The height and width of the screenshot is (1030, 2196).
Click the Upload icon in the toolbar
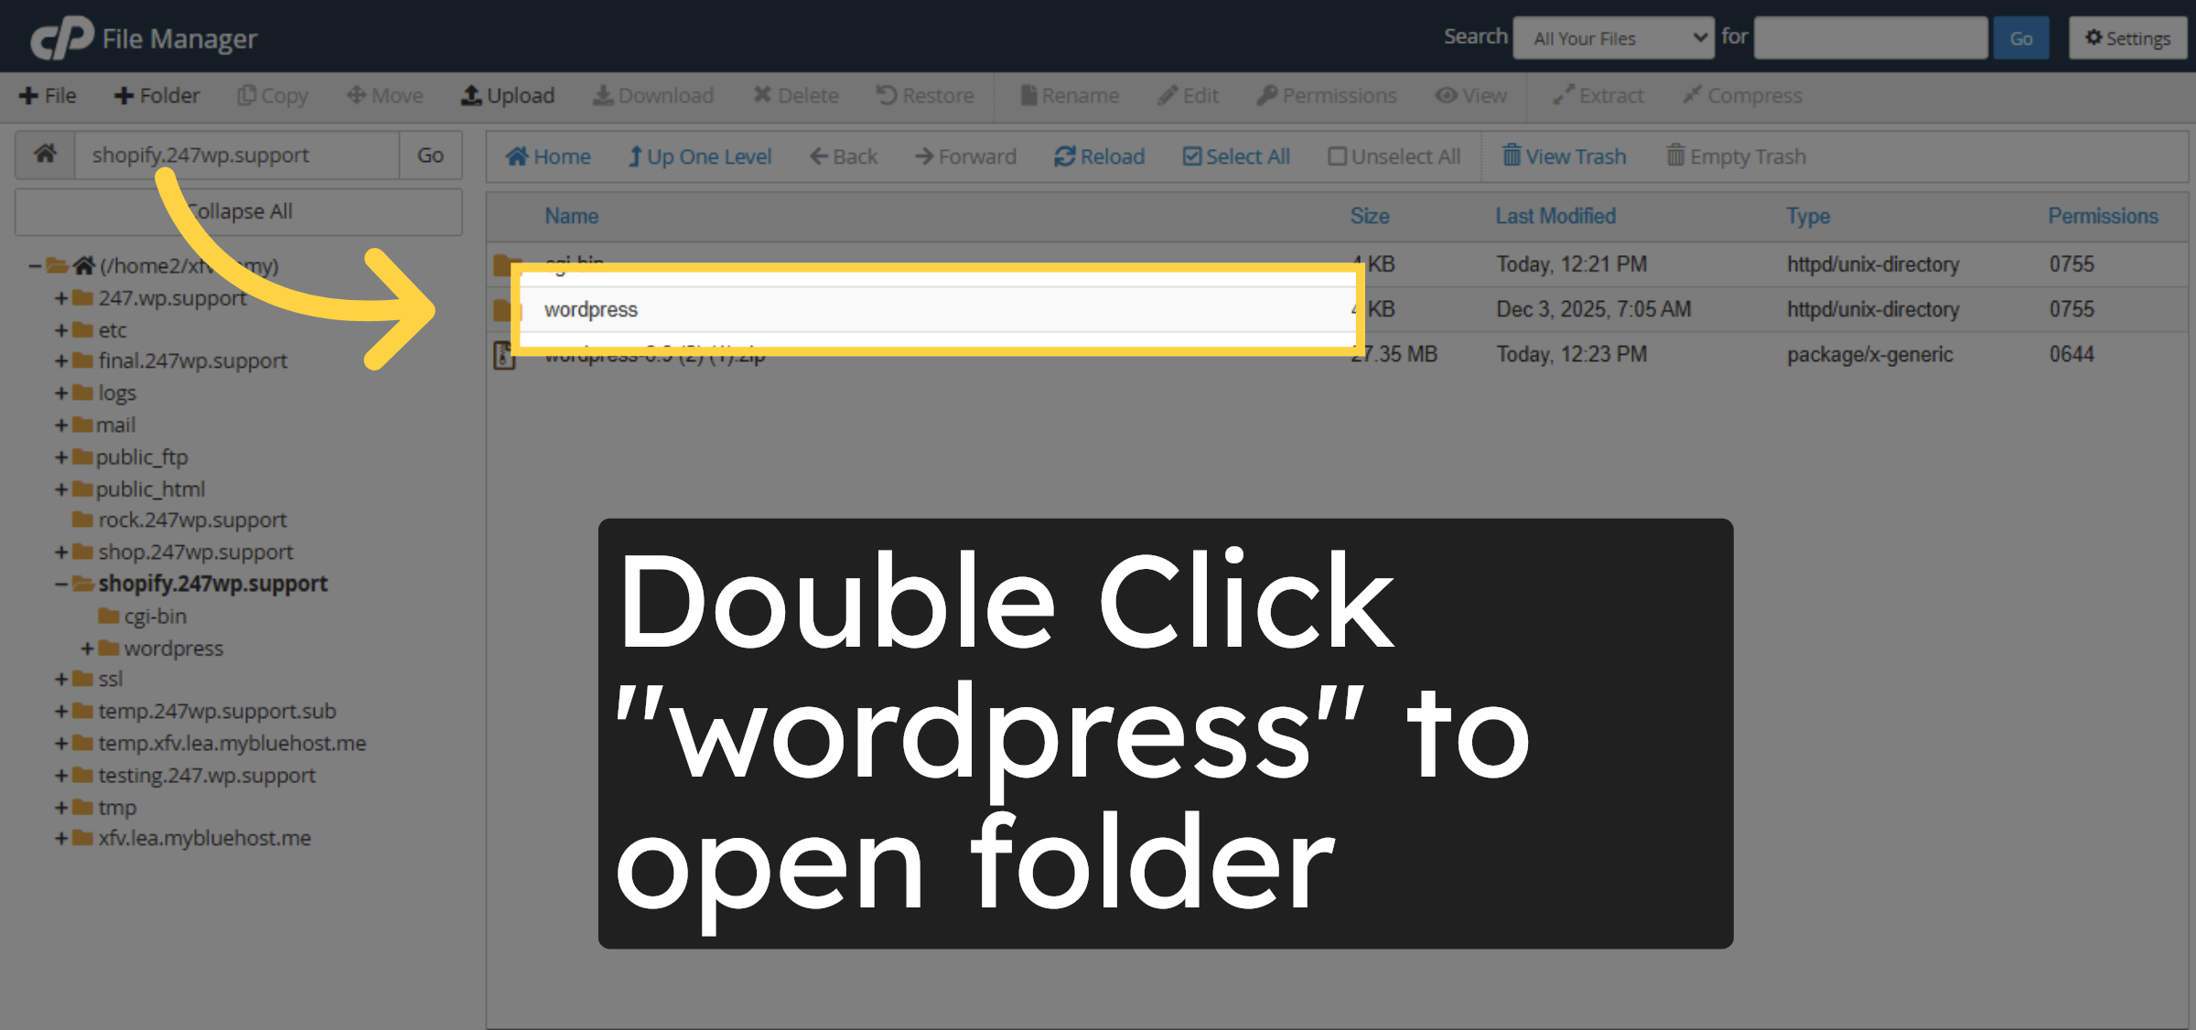tap(508, 95)
